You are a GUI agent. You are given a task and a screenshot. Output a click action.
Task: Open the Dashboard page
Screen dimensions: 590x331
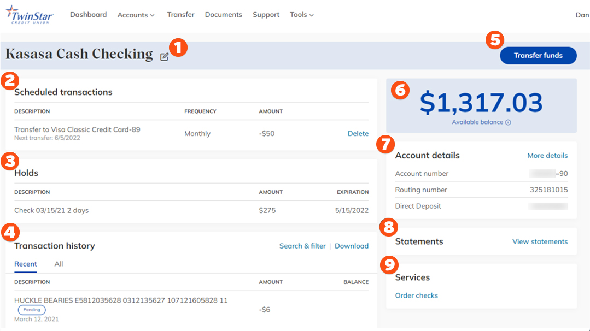[x=89, y=15]
